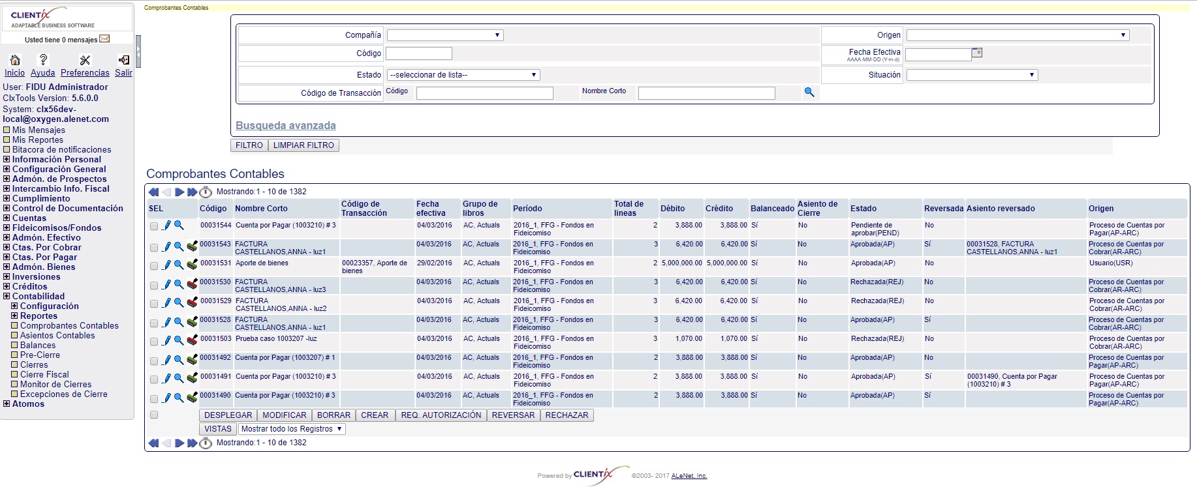
Task: Open Monitor de Cierres menu item
Action: click(55, 384)
